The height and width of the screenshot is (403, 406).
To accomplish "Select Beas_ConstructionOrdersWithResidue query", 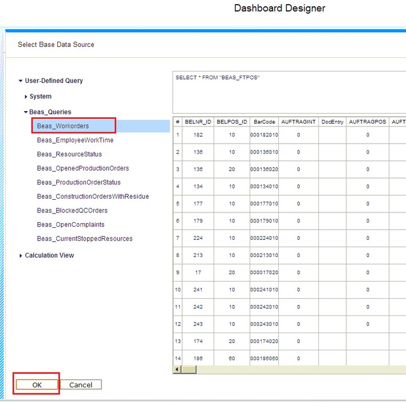I will coord(93,196).
